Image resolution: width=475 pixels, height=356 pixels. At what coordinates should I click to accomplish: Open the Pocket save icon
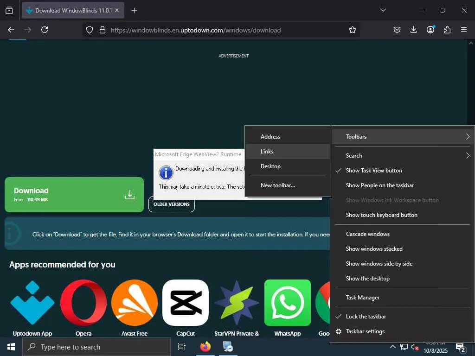(x=397, y=30)
